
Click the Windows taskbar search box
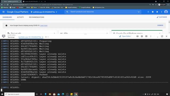19,94
